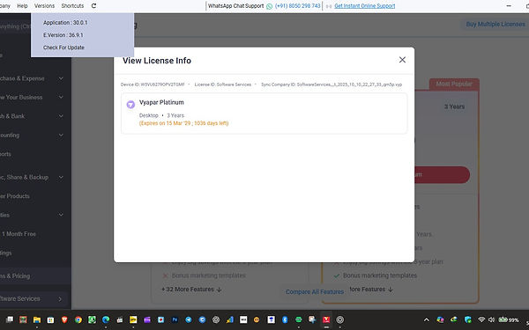Image resolution: width=529 pixels, height=330 pixels.
Task: Select Check For Update in Versions dropdown
Action: pos(63,48)
